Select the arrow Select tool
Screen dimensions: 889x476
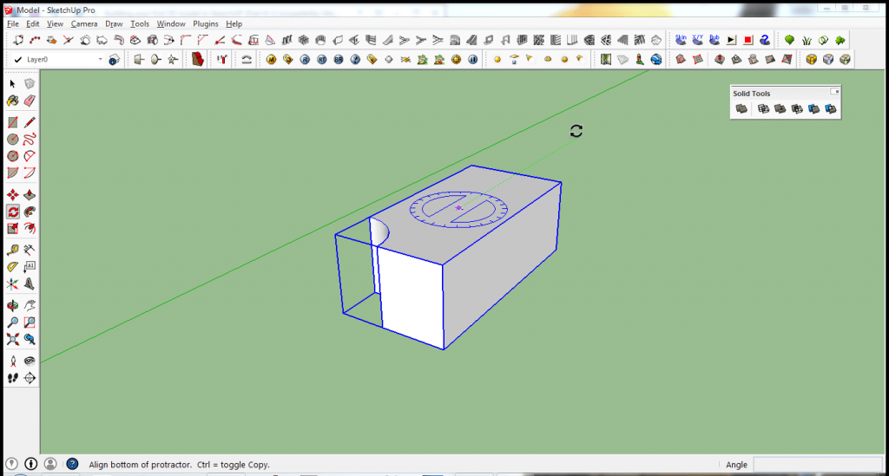tap(12, 84)
